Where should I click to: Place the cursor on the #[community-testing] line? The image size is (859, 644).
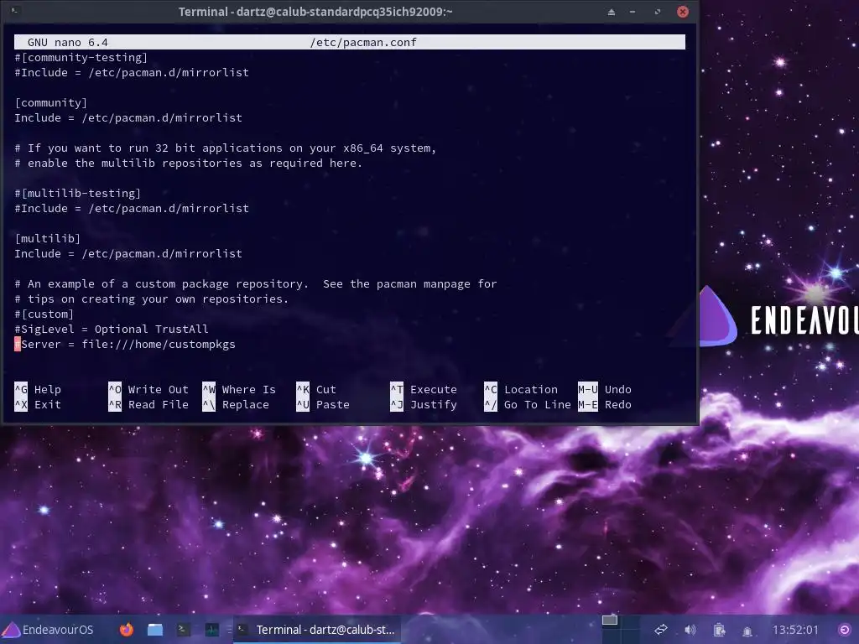(81, 58)
